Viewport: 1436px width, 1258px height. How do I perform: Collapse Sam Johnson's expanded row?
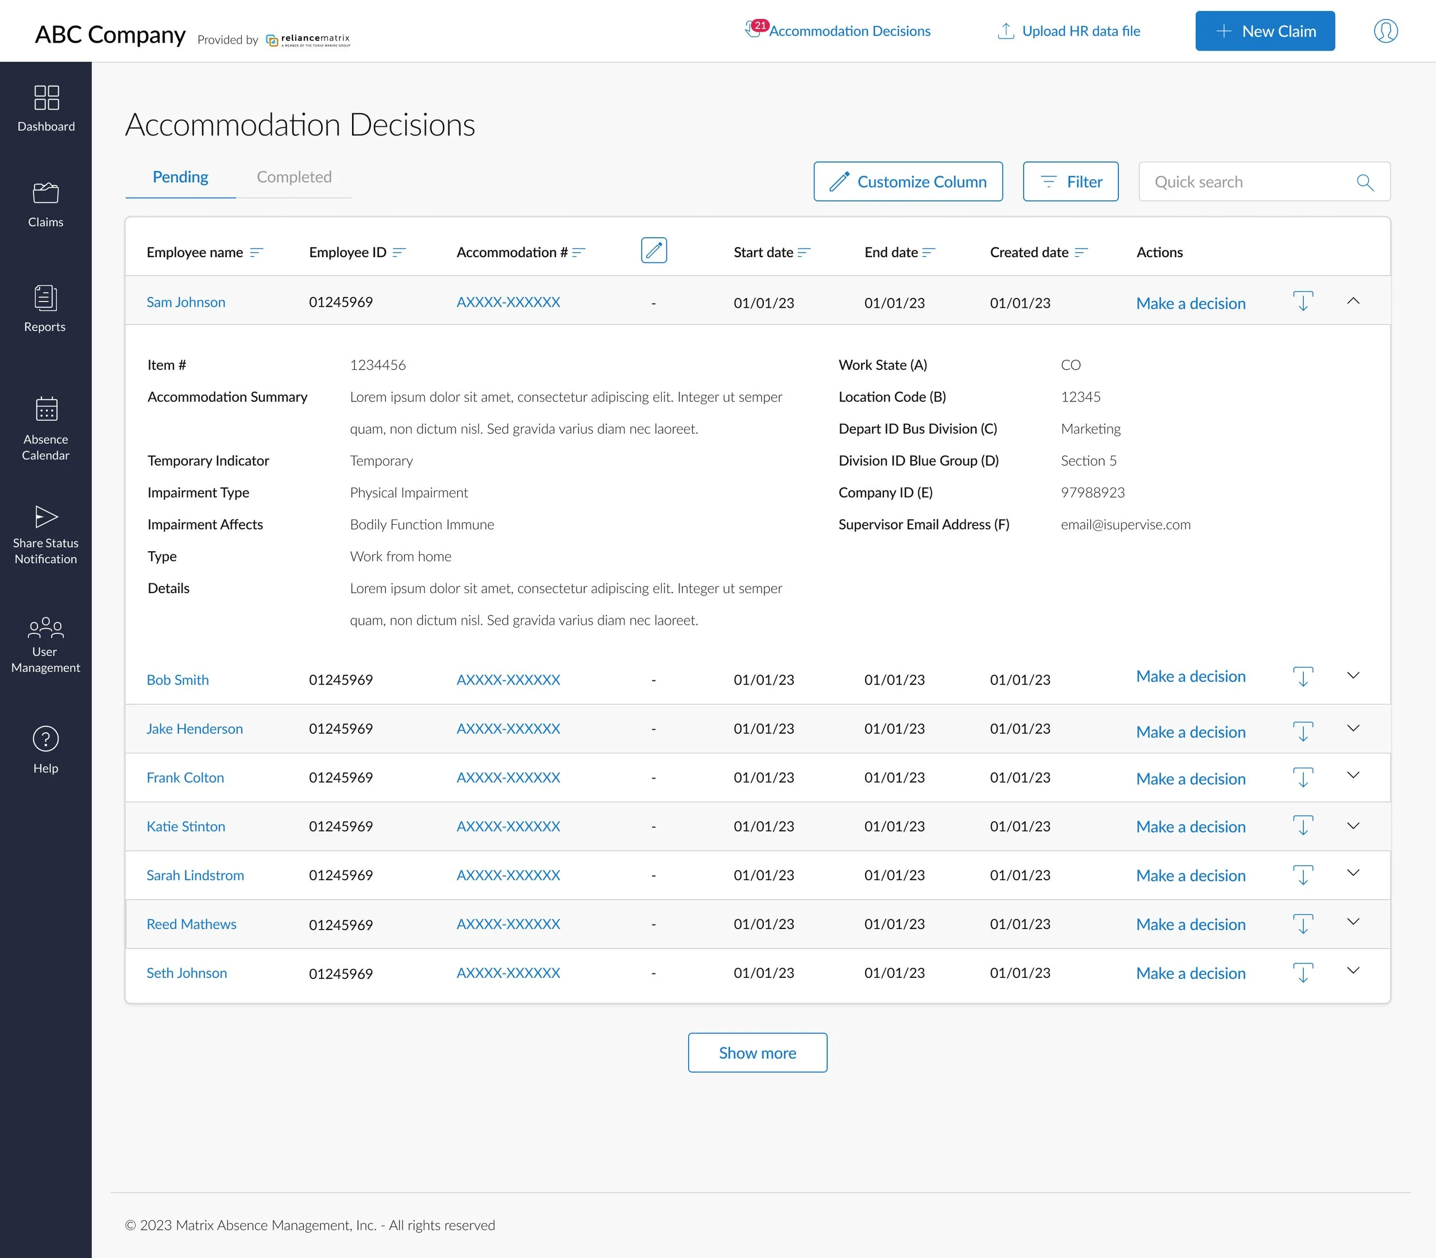[1353, 301]
